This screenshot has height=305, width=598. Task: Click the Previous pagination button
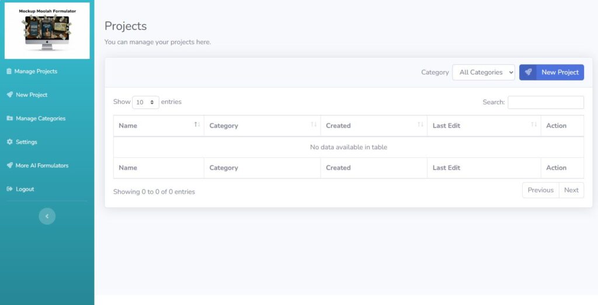540,190
